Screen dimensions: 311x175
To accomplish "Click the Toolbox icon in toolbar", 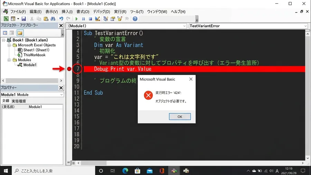I will [127, 19].
